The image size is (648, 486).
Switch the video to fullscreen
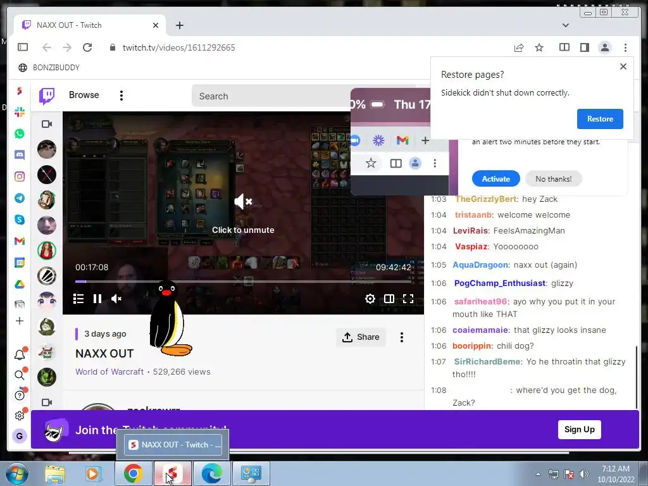point(408,299)
